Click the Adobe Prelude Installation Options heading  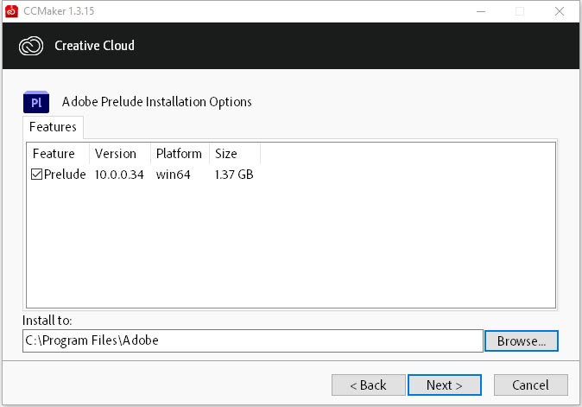[157, 102]
